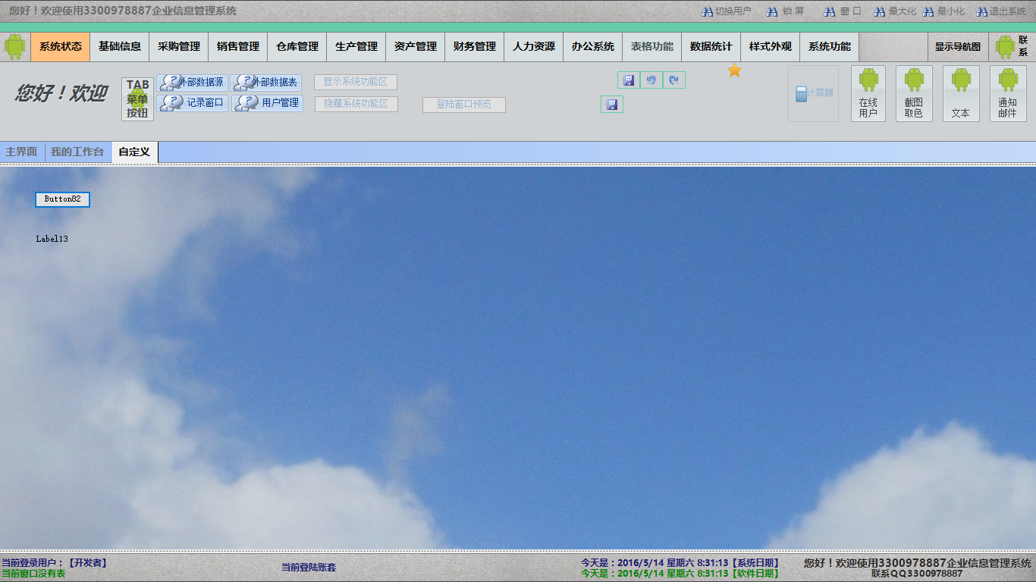Click the undo arrow icon in toolbar
Viewport: 1036px width, 582px height.
coord(651,80)
